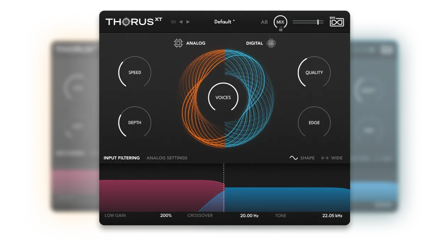
Task: Click the EDGE knob
Action: [x=314, y=123]
